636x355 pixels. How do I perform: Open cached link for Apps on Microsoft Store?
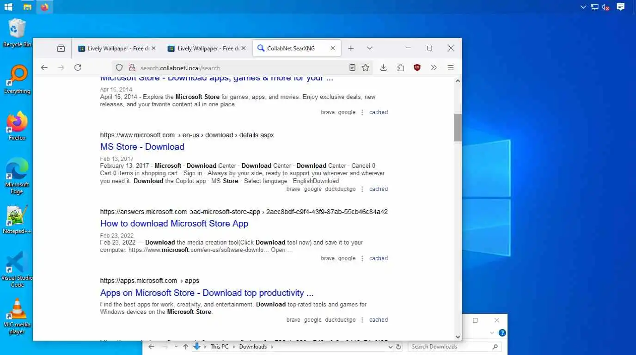click(x=379, y=320)
